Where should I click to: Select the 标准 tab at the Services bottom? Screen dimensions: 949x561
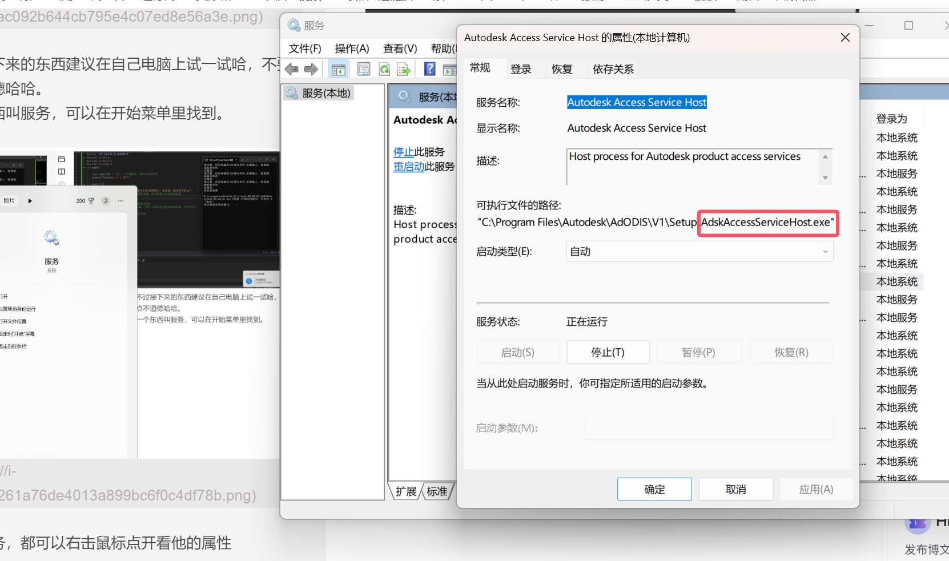437,491
